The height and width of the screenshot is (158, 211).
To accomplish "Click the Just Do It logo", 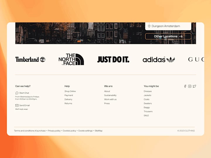I will click(x=113, y=59).
